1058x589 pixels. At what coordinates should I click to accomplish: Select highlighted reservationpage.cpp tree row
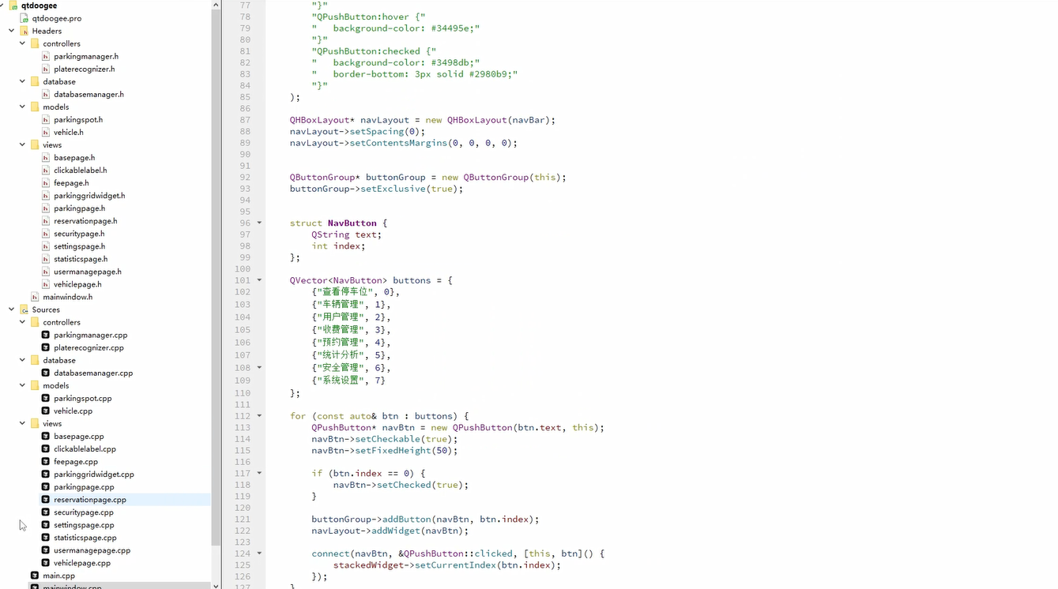point(106,499)
